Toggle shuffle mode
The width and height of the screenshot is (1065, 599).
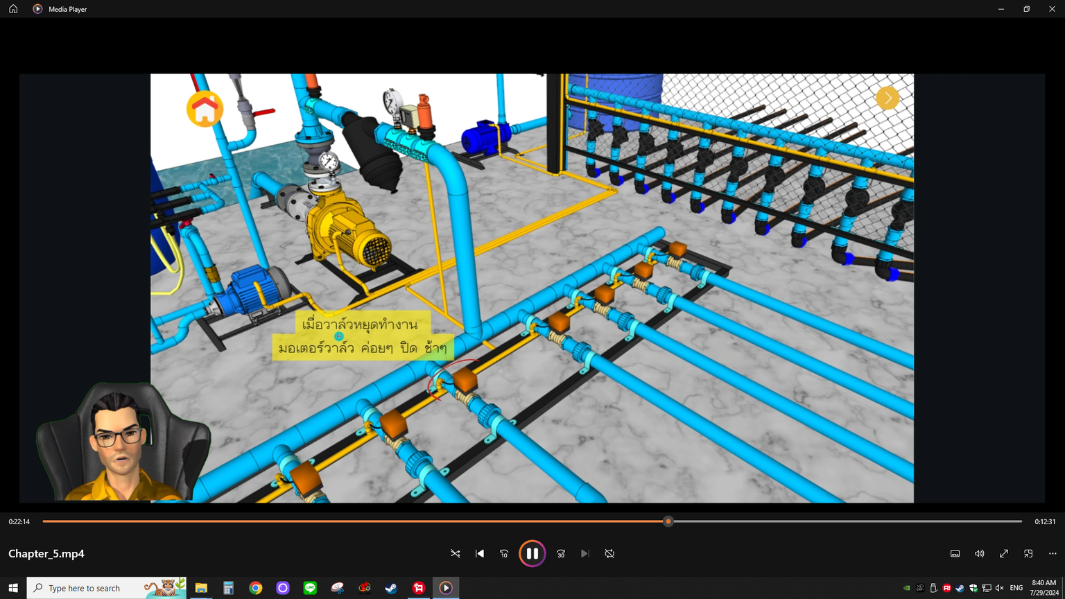click(456, 553)
